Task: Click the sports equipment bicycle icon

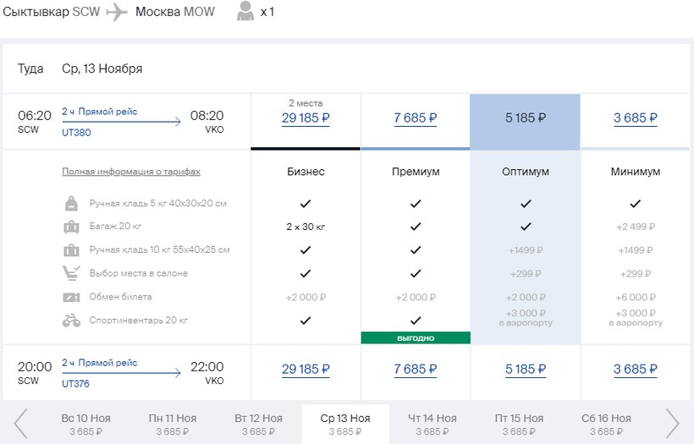Action: coord(71,321)
